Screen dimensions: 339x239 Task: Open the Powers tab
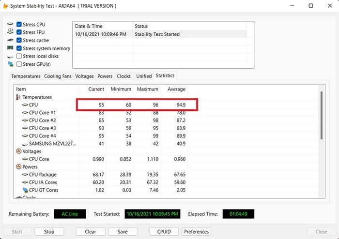pyautogui.click(x=105, y=76)
